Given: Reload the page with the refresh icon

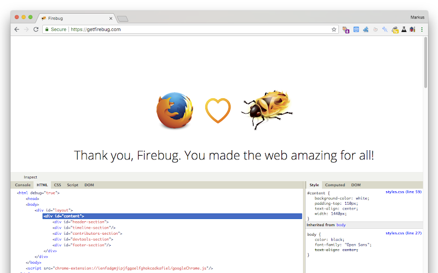Looking at the screenshot, I should [x=36, y=29].
